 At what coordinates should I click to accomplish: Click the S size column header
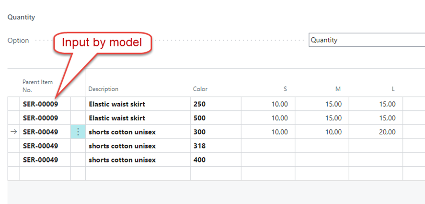tap(285, 89)
